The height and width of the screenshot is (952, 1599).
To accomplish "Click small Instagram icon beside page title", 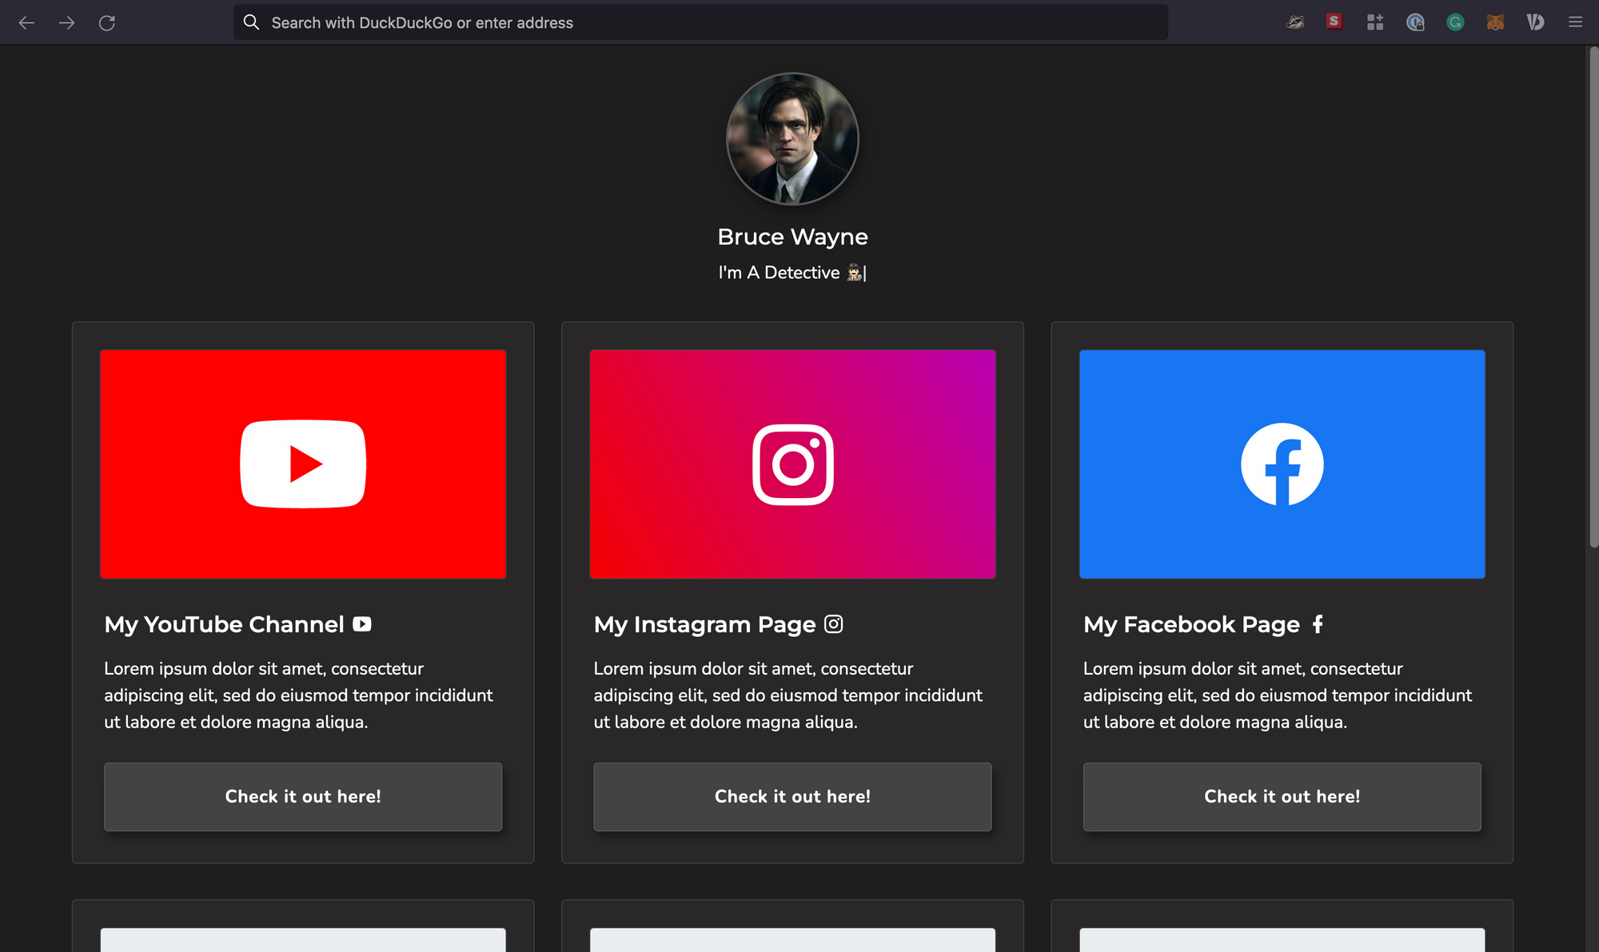I will (x=834, y=623).
